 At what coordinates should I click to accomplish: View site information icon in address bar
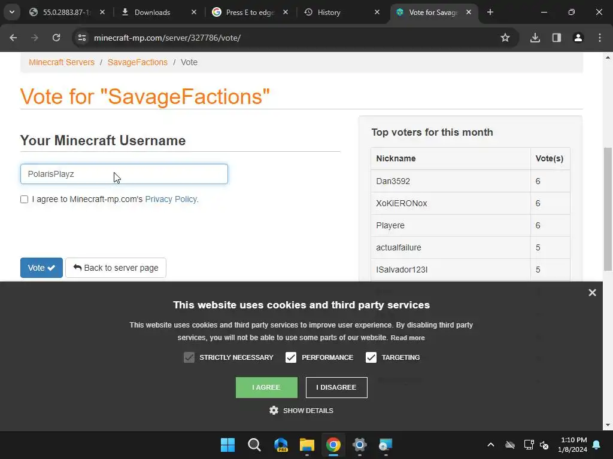[x=82, y=38]
